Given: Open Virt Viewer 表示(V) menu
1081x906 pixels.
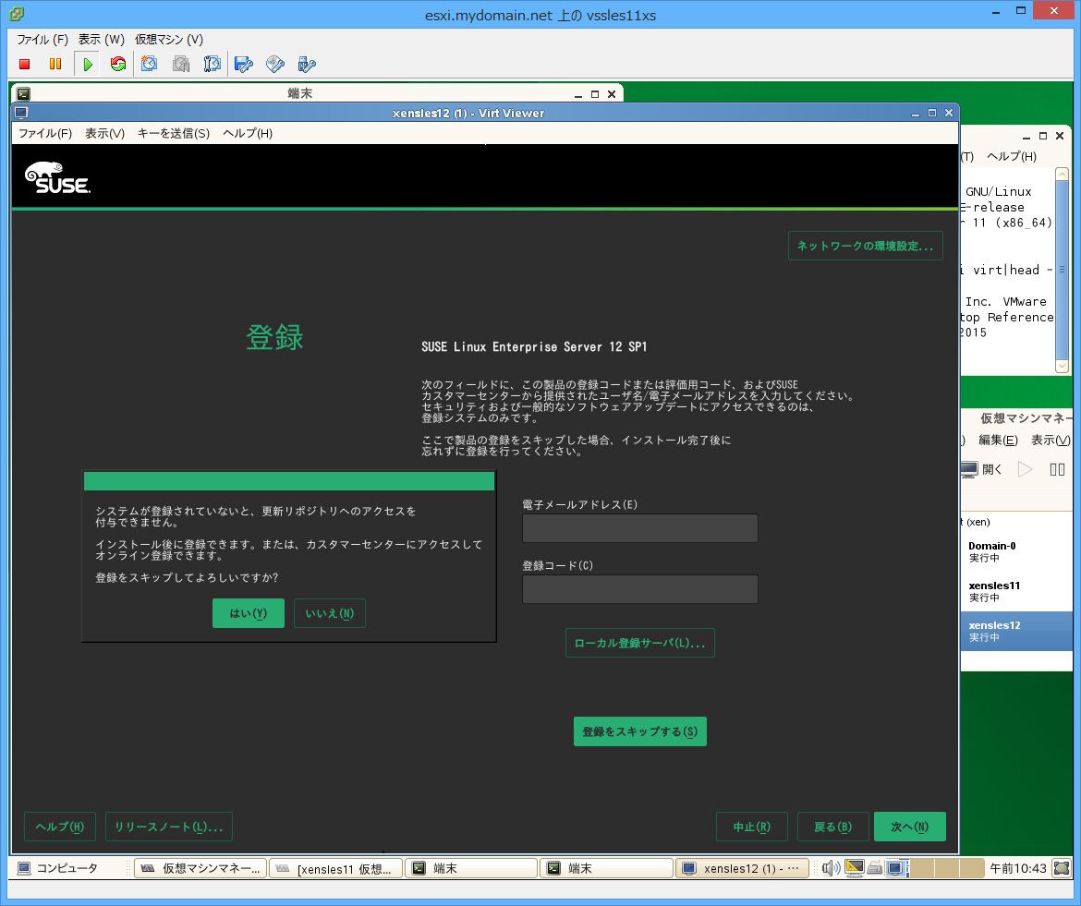Looking at the screenshot, I should [x=104, y=133].
